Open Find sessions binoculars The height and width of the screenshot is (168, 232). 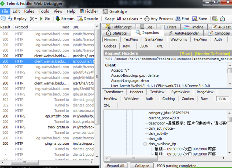coord(182,19)
